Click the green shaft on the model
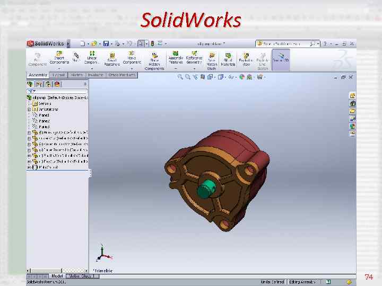 (x=206, y=189)
